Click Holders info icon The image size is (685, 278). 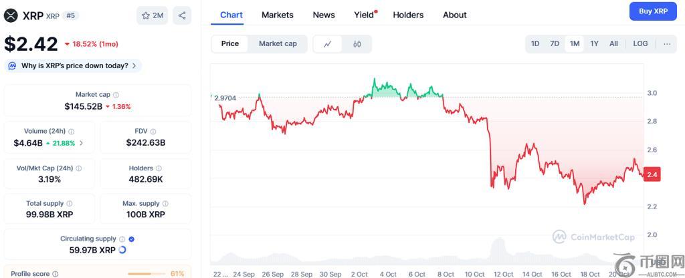[159, 168]
